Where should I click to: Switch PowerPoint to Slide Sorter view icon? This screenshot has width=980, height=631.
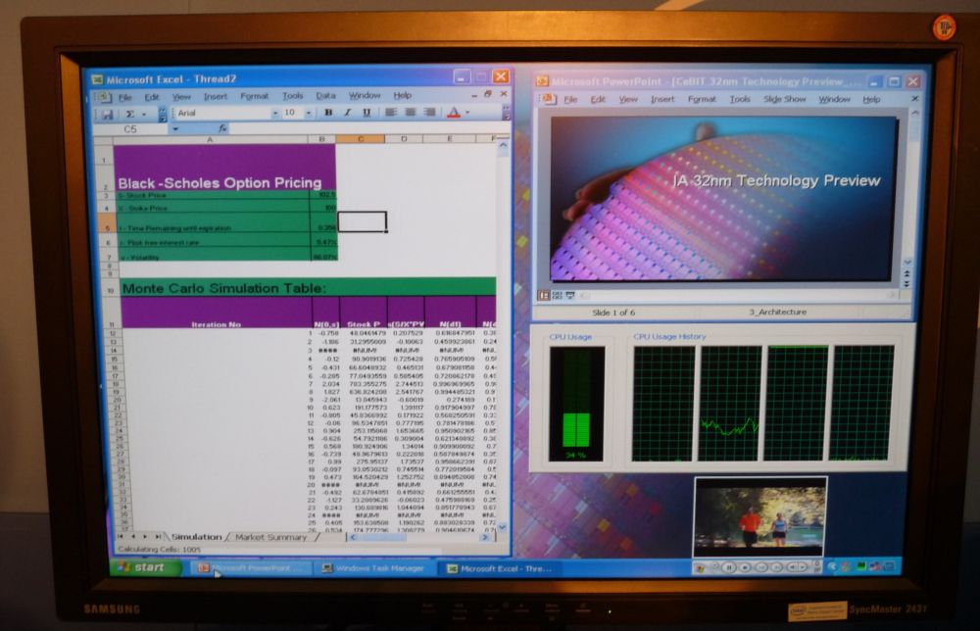click(557, 295)
